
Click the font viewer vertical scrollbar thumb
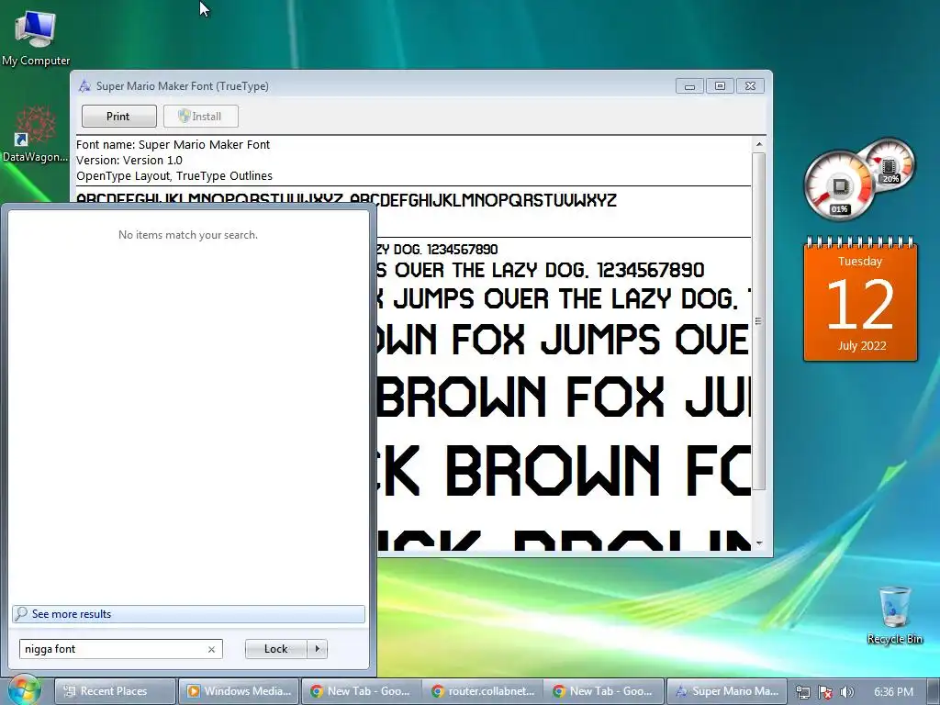[x=759, y=321]
